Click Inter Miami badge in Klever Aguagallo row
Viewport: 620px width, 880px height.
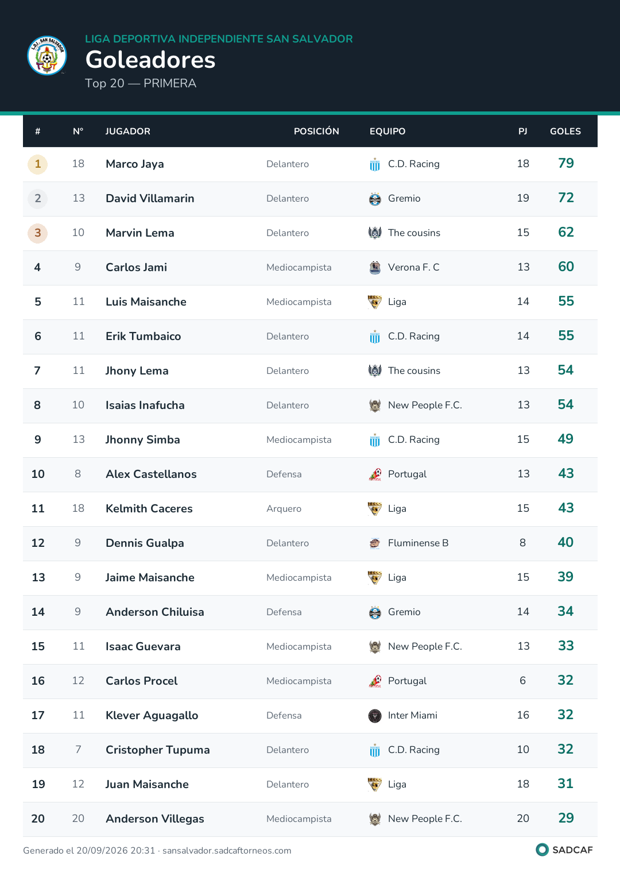click(x=375, y=716)
